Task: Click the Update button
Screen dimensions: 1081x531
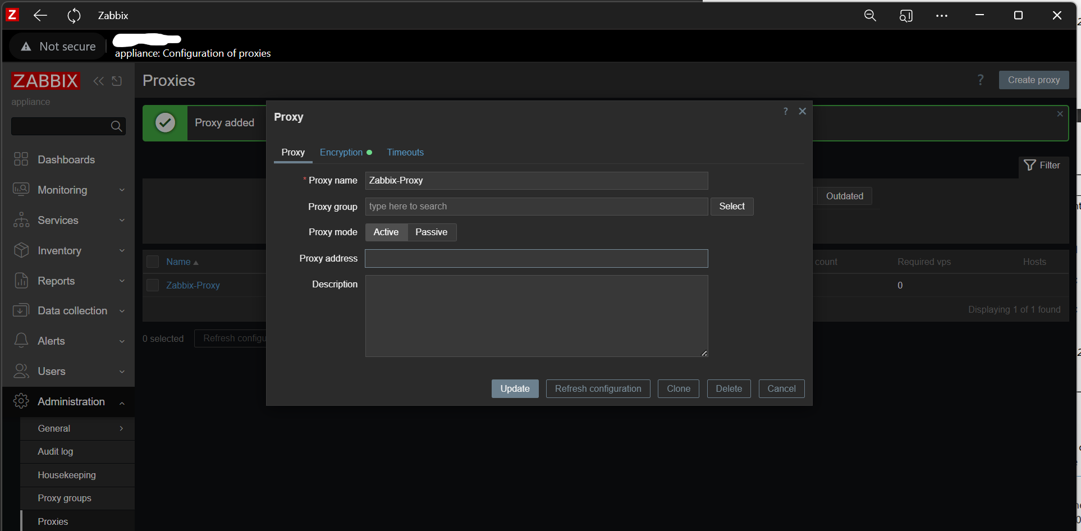Action: point(515,389)
